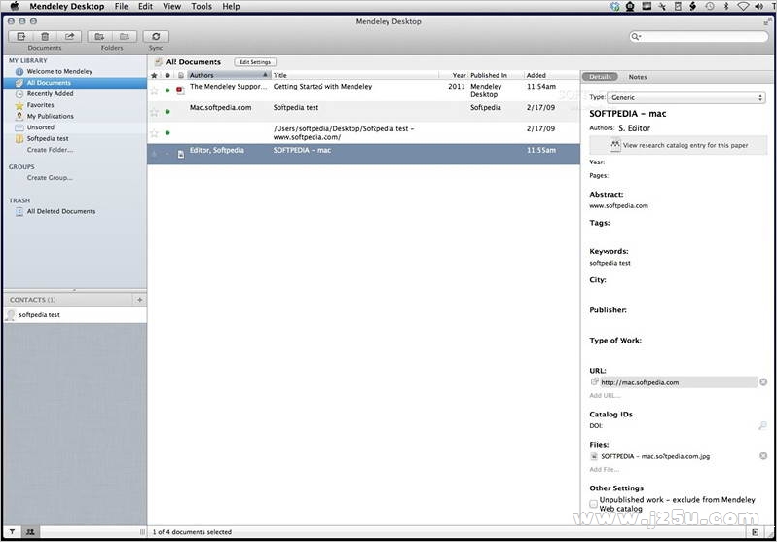This screenshot has height=542, width=777.
Task: Click the S. Editor author field
Action: pos(634,128)
